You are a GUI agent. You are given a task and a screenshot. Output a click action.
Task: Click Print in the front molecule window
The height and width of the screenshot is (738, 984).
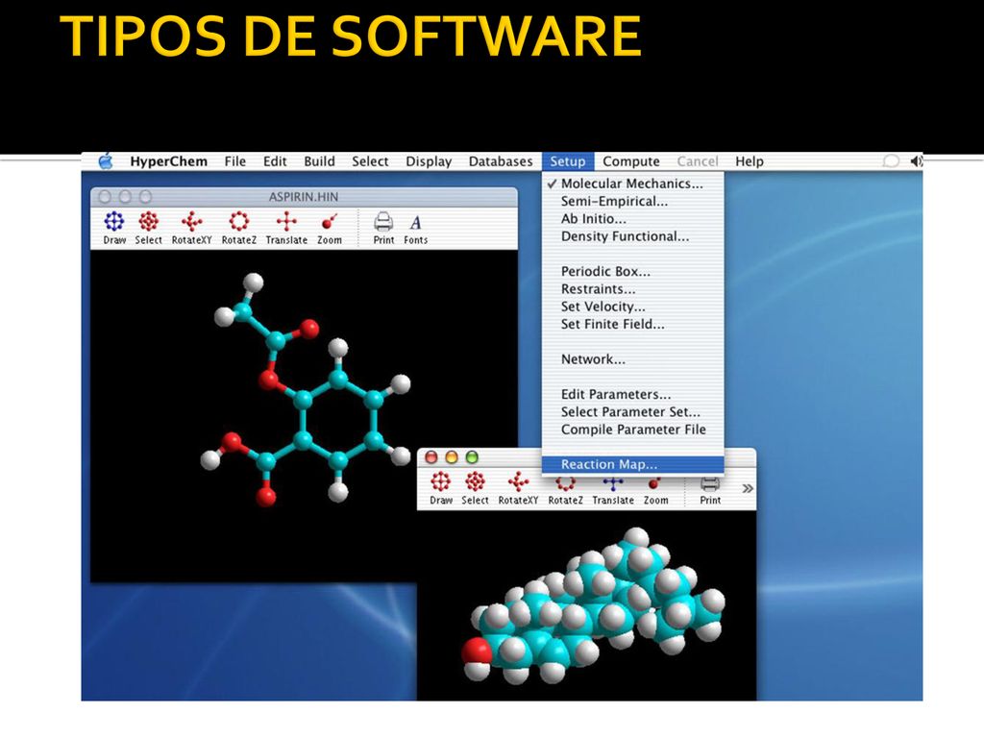click(x=710, y=488)
